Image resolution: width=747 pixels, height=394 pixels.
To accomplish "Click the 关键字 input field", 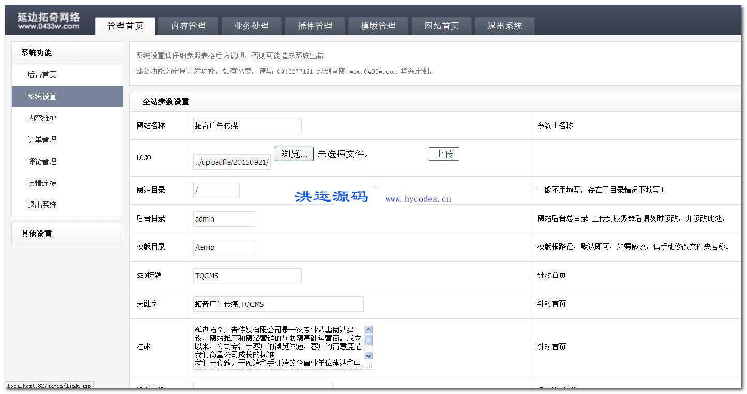I will pyautogui.click(x=278, y=304).
